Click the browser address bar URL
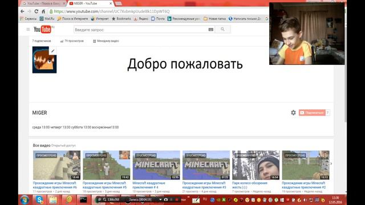The width and height of the screenshot is (365, 205). pyautogui.click(x=112, y=11)
